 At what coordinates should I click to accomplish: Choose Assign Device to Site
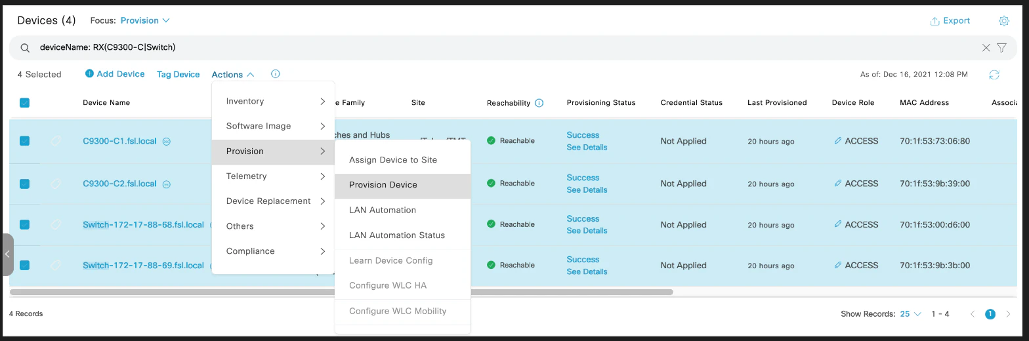click(402, 160)
